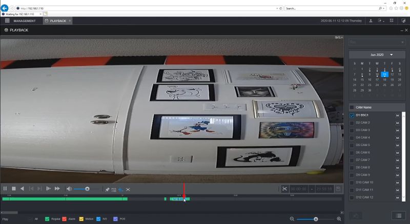Toggle the POS overlay icon
The height and width of the screenshot is (224, 410).
click(114, 190)
